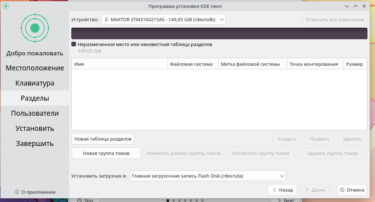Click Удалить группу томов button
The height and width of the screenshot is (202, 375).
point(332,153)
